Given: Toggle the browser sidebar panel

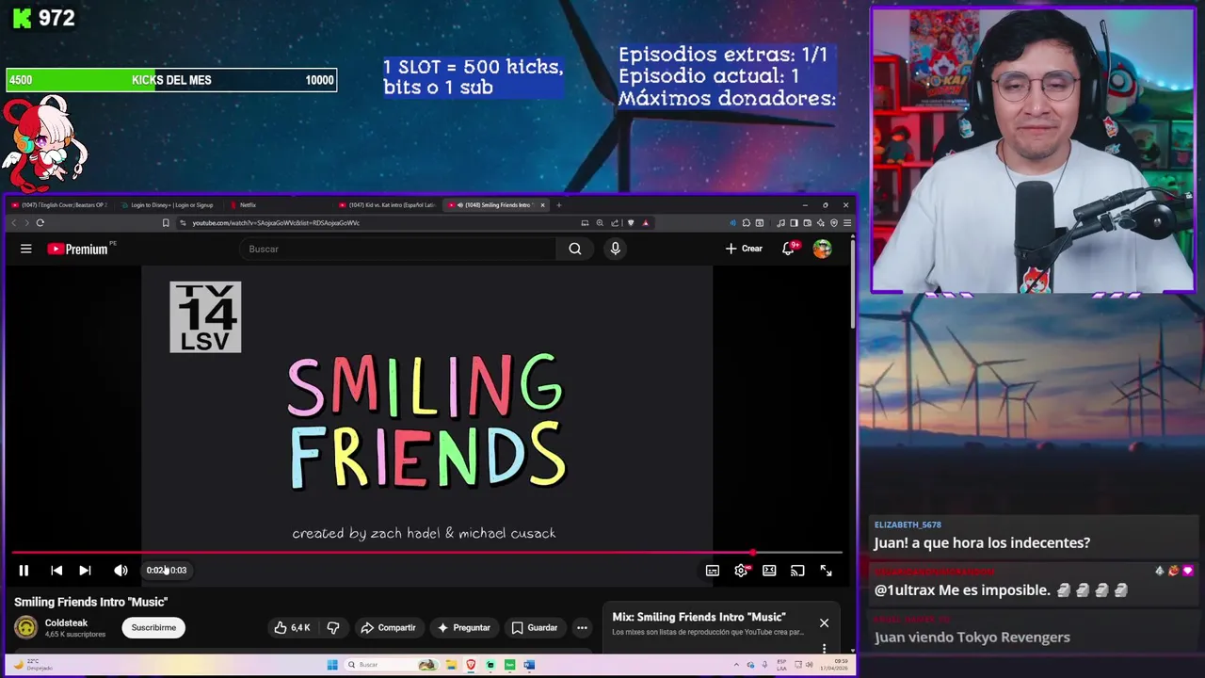Looking at the screenshot, I should click(794, 223).
